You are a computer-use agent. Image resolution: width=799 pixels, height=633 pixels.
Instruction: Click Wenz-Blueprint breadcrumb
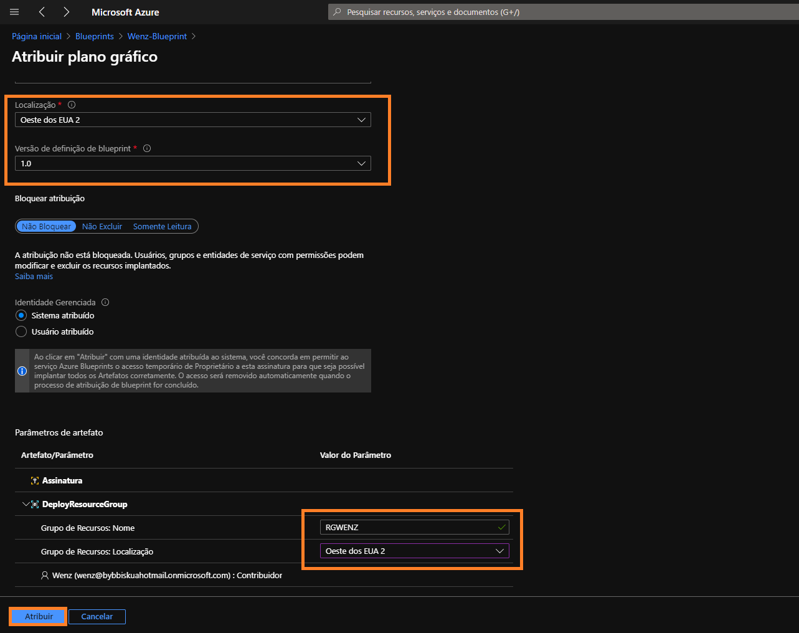157,36
